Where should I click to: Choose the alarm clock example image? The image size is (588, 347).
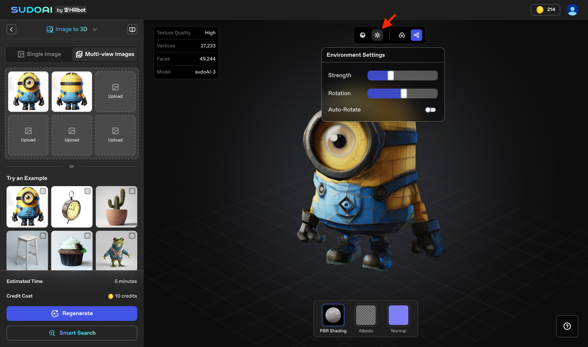(72, 207)
